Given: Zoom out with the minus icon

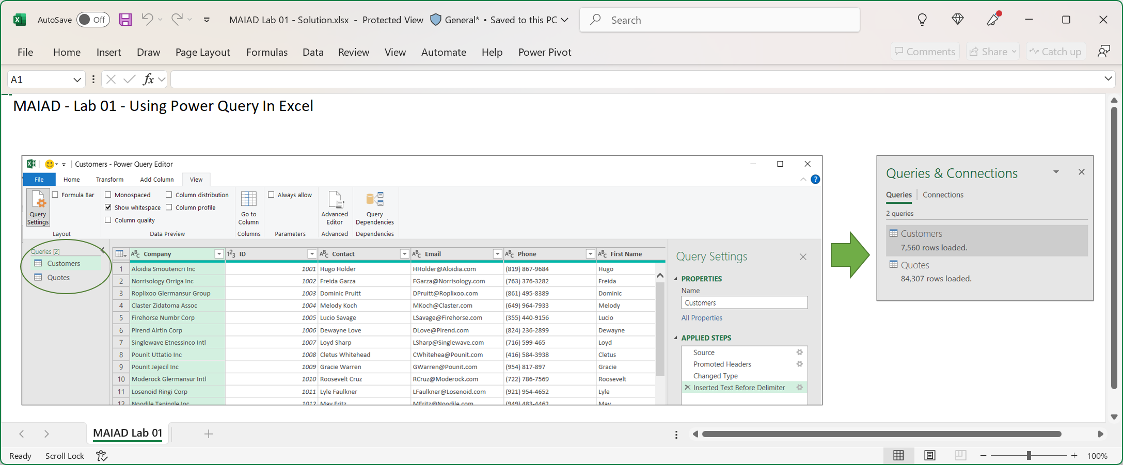Looking at the screenshot, I should pyautogui.click(x=983, y=456).
